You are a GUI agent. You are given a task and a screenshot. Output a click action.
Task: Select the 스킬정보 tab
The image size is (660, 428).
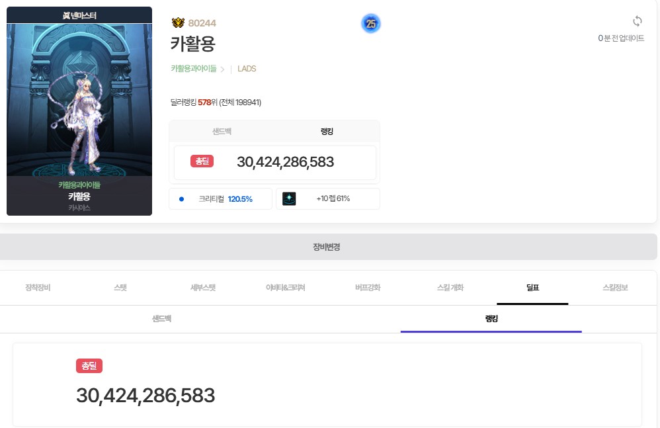[x=615, y=288]
